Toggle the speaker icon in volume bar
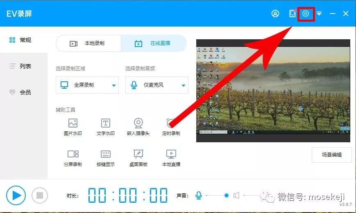Image resolution: width=356 pixels, height=213 pixels. 236,195
